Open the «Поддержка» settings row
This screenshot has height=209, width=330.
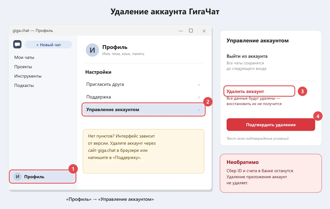[x=144, y=97]
